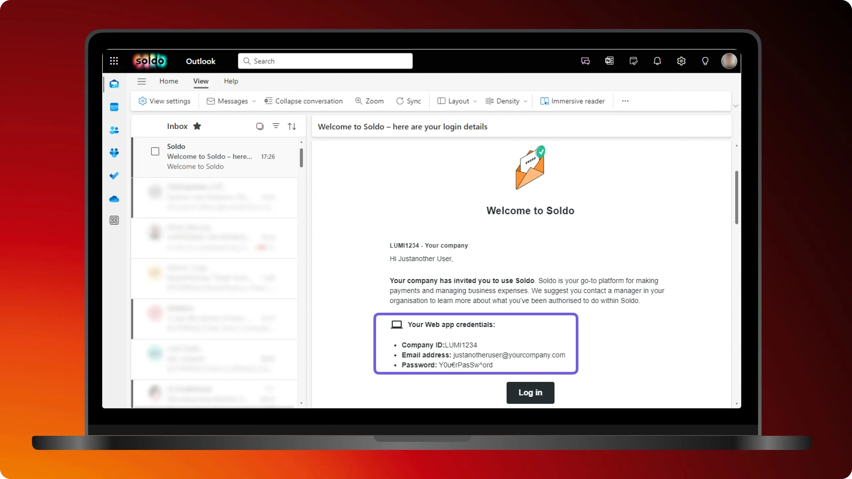Open OneDrive cloud icon in sidebar

(x=114, y=199)
